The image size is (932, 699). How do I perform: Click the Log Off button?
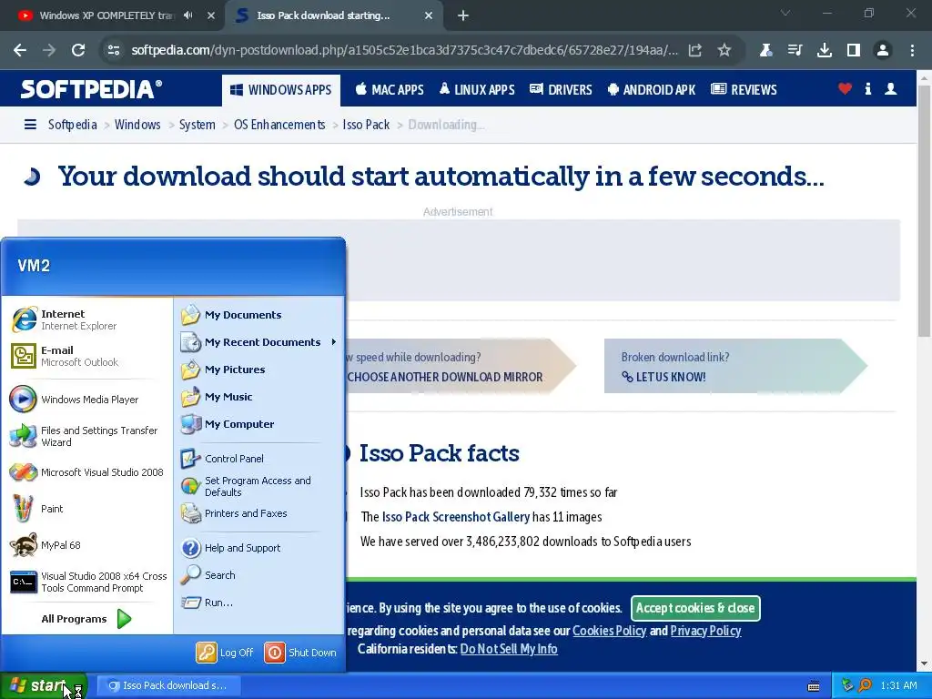click(225, 653)
